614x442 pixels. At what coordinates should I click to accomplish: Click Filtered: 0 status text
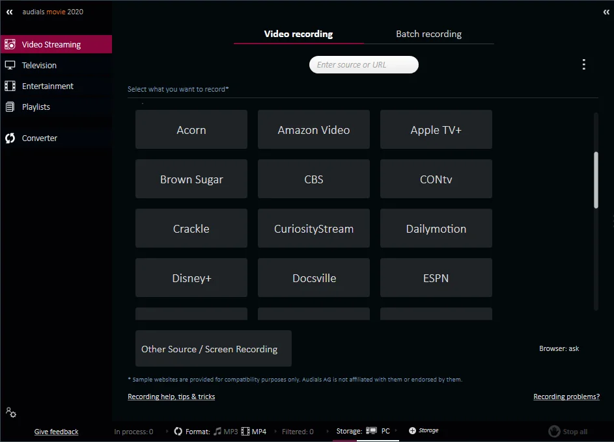(298, 432)
